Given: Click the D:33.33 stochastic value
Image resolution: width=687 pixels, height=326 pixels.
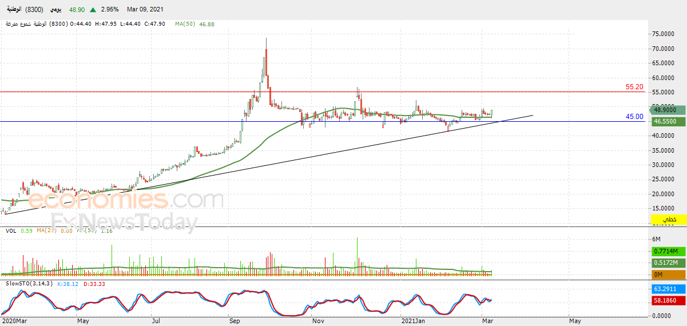Looking at the screenshot, I should pyautogui.click(x=95, y=283).
